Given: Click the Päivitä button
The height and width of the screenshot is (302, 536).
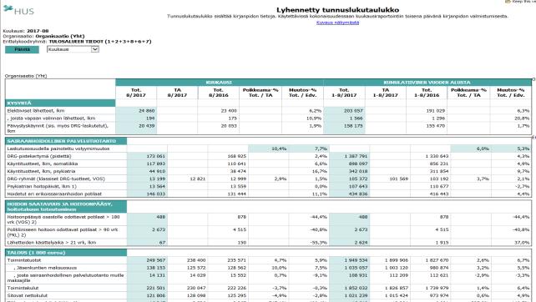Looking at the screenshot, I should pos(23,49).
